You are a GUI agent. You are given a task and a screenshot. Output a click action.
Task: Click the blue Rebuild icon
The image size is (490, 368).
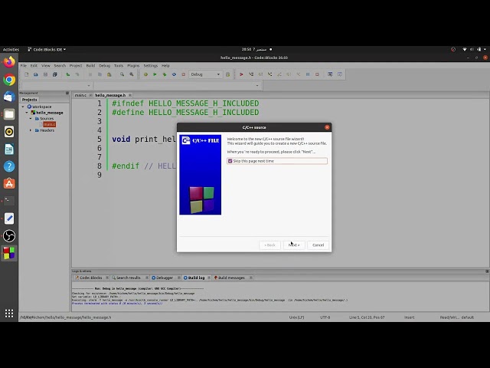click(174, 74)
